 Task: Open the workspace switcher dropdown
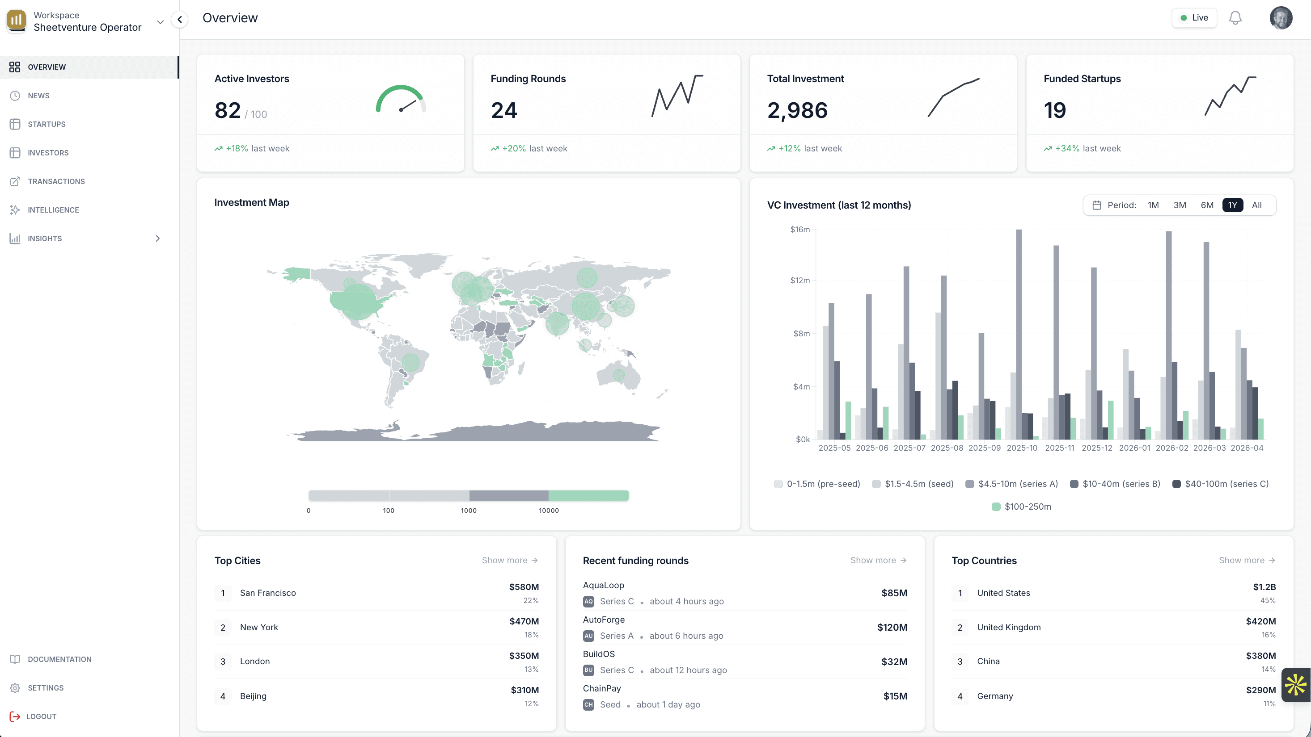pos(160,22)
